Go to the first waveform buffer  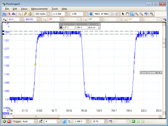(91, 14)
